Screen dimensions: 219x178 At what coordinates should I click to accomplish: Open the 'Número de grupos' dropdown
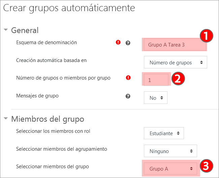[176, 62]
